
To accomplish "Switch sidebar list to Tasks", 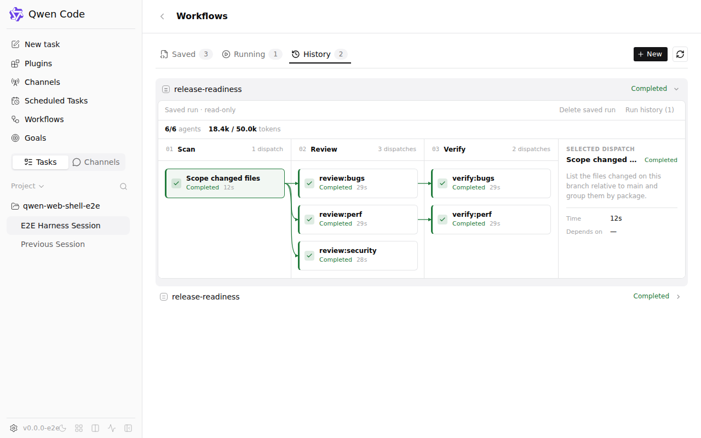I will point(41,162).
